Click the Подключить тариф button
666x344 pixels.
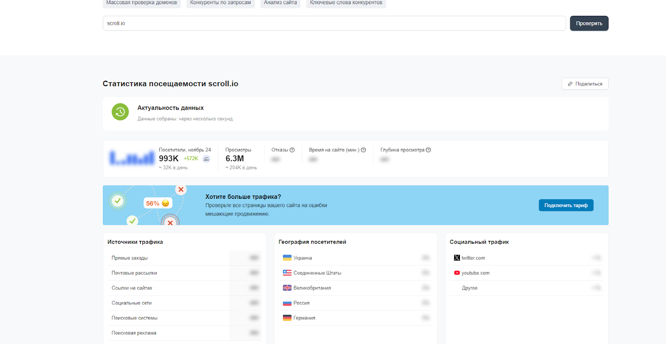coord(566,205)
